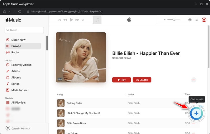Click the main page vertical scrollbar
Image resolution: width=210 pixels, height=134 pixels.
click(x=209, y=47)
